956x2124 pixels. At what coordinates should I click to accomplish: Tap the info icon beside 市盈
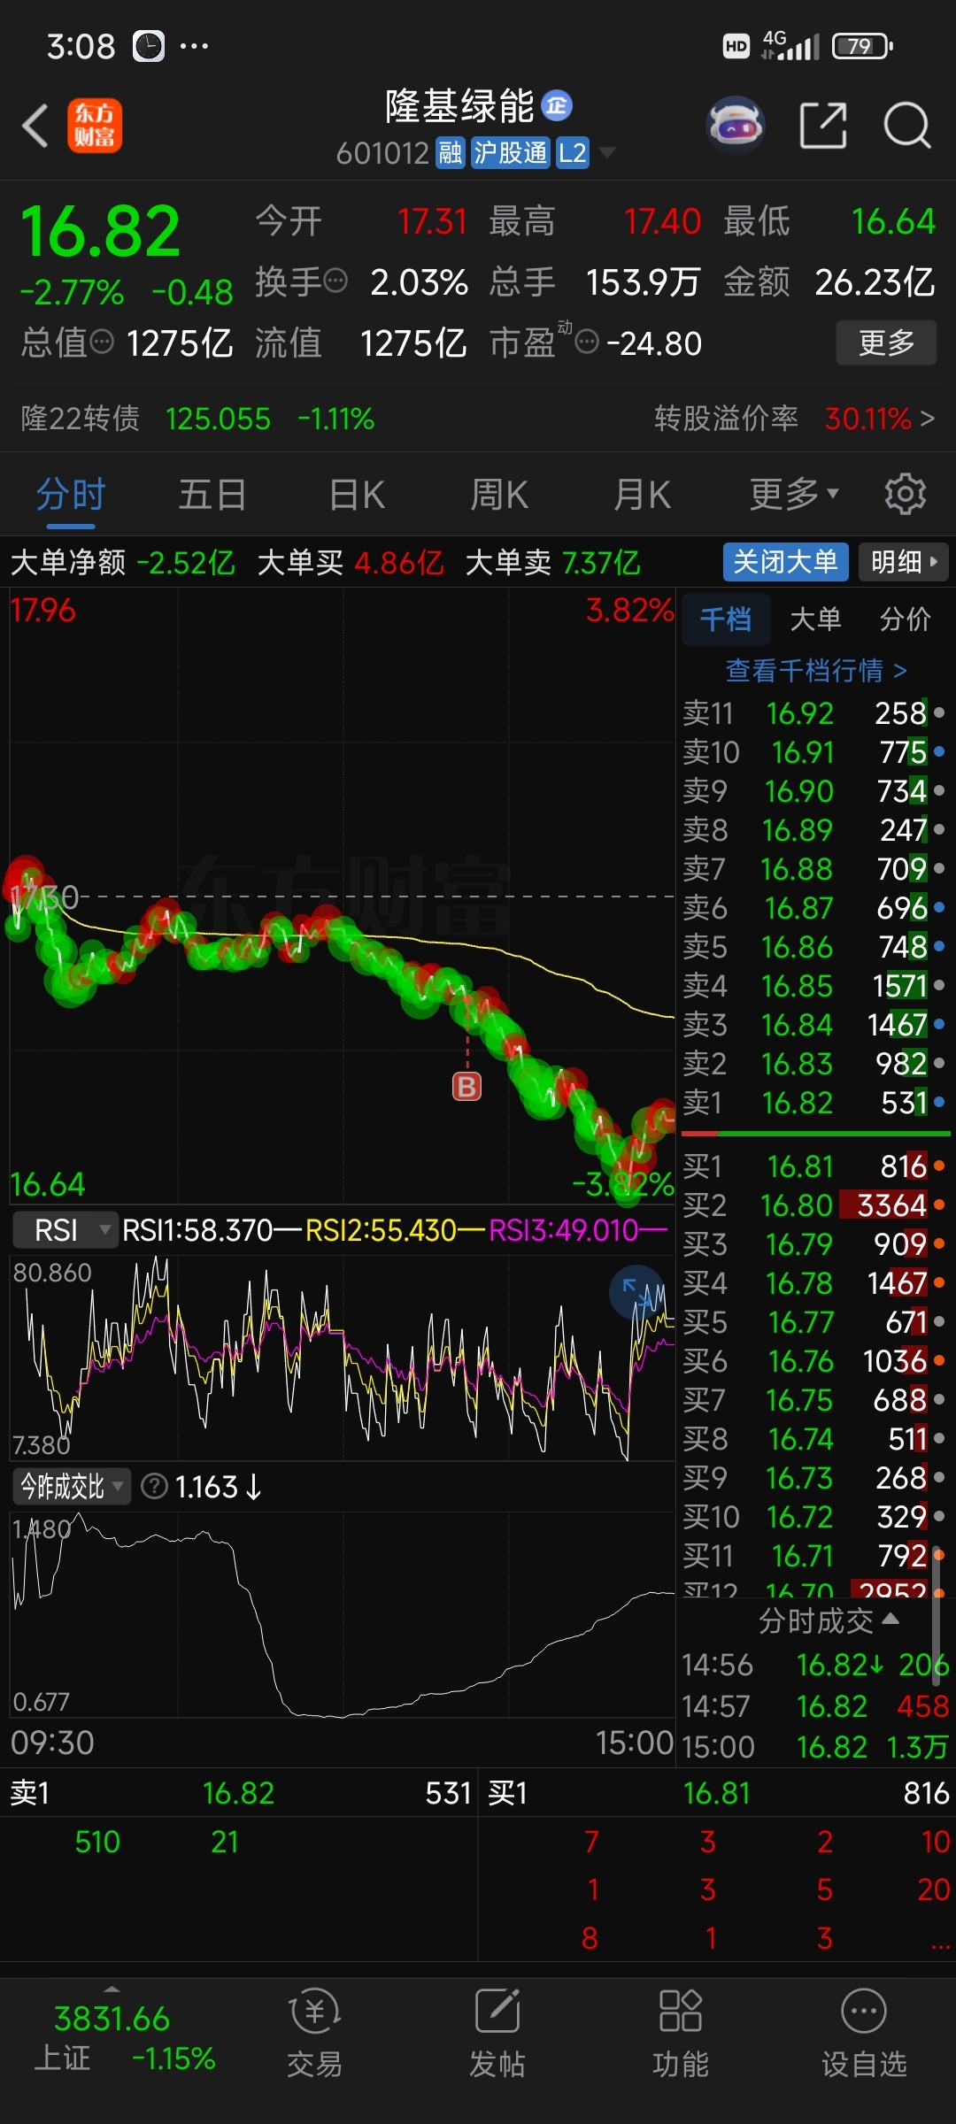click(x=587, y=341)
